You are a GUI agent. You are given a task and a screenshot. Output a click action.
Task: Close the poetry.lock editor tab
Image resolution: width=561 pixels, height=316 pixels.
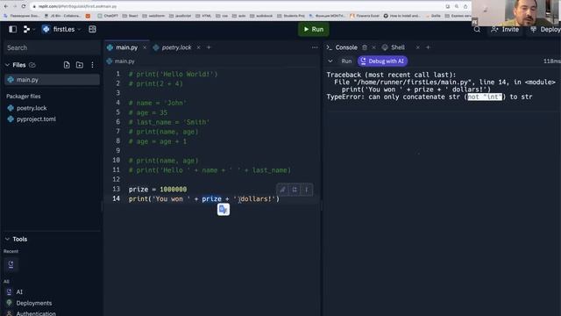199,47
